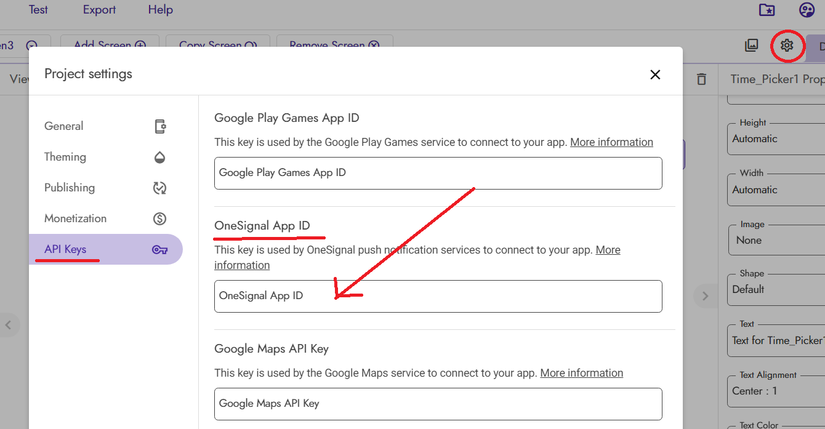Focus the OneSignal App ID input field

pyautogui.click(x=438, y=296)
